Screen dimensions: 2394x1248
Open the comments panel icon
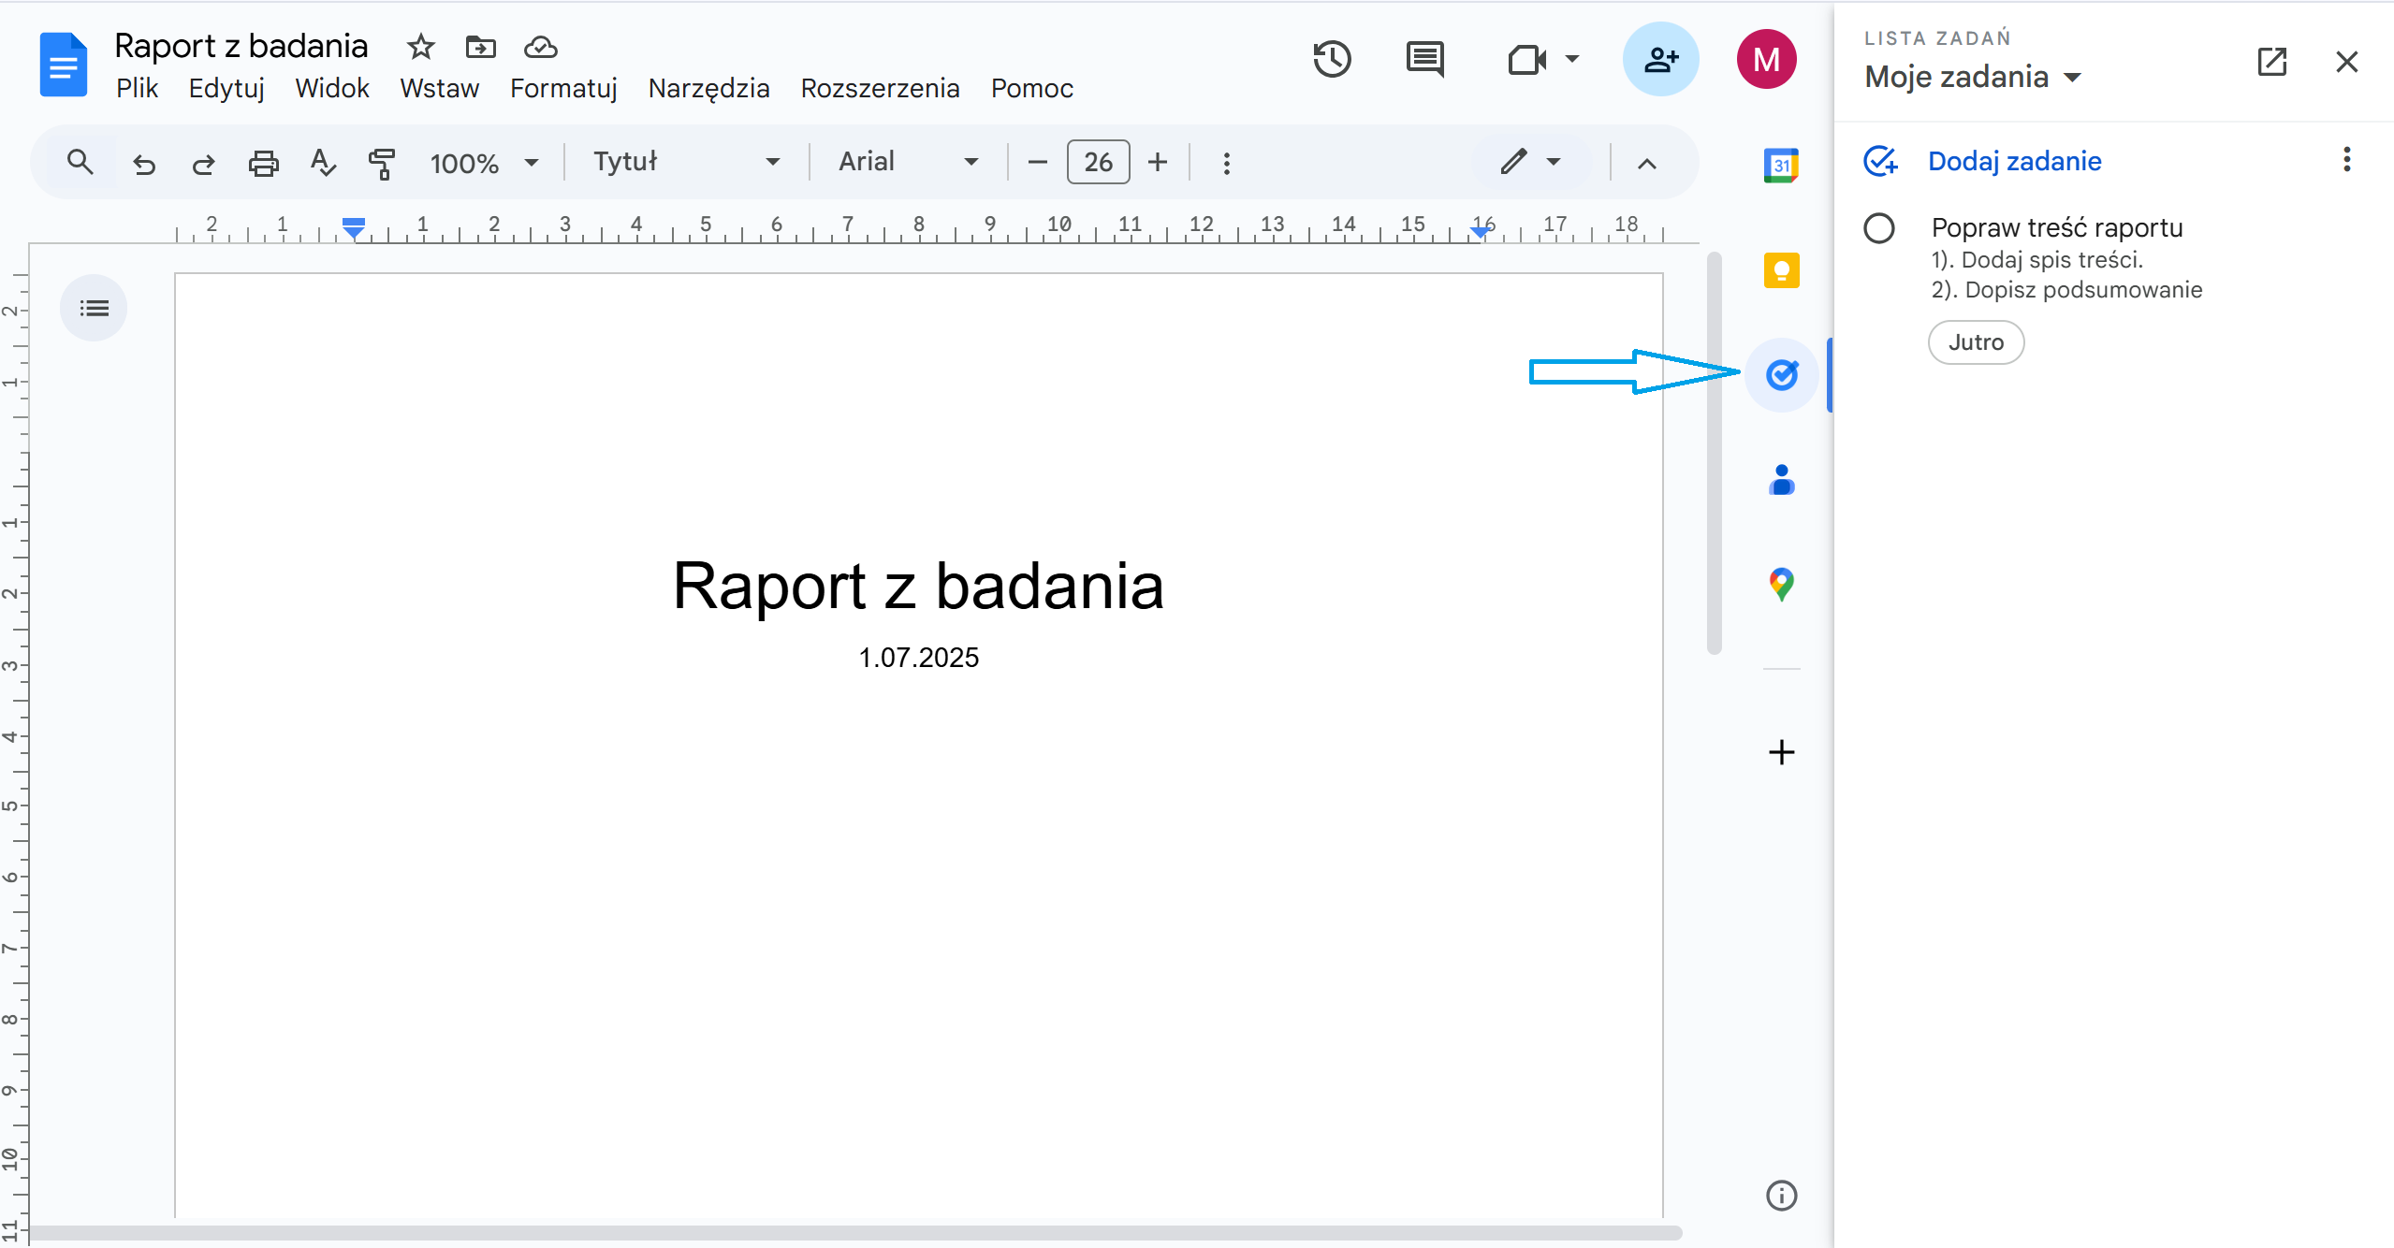tap(1424, 60)
